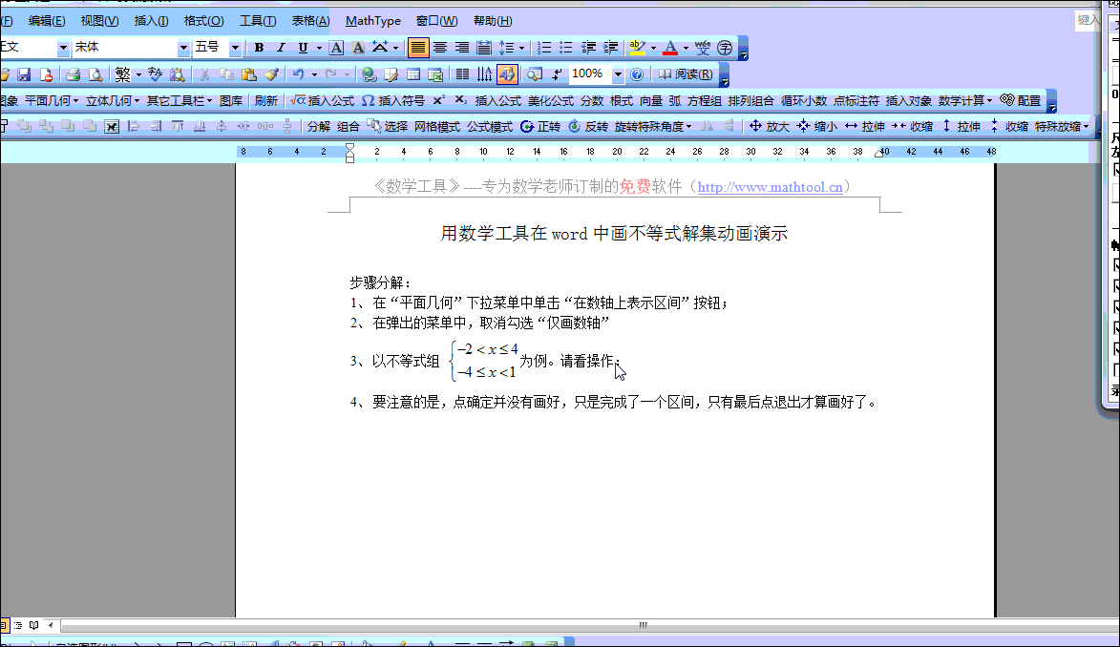
Task: Click the red font color button
Action: (x=670, y=48)
